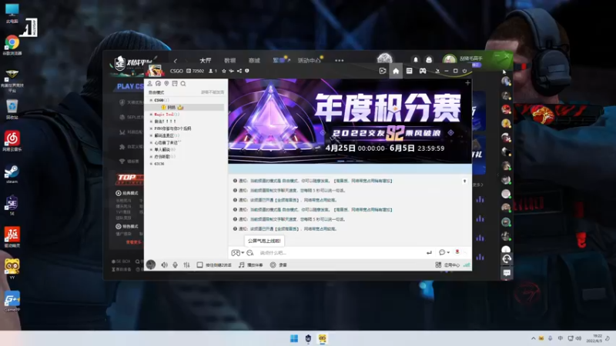This screenshot has height=346, width=616.
Task: Open the 5E taskbar icon
Action: (x=309, y=338)
